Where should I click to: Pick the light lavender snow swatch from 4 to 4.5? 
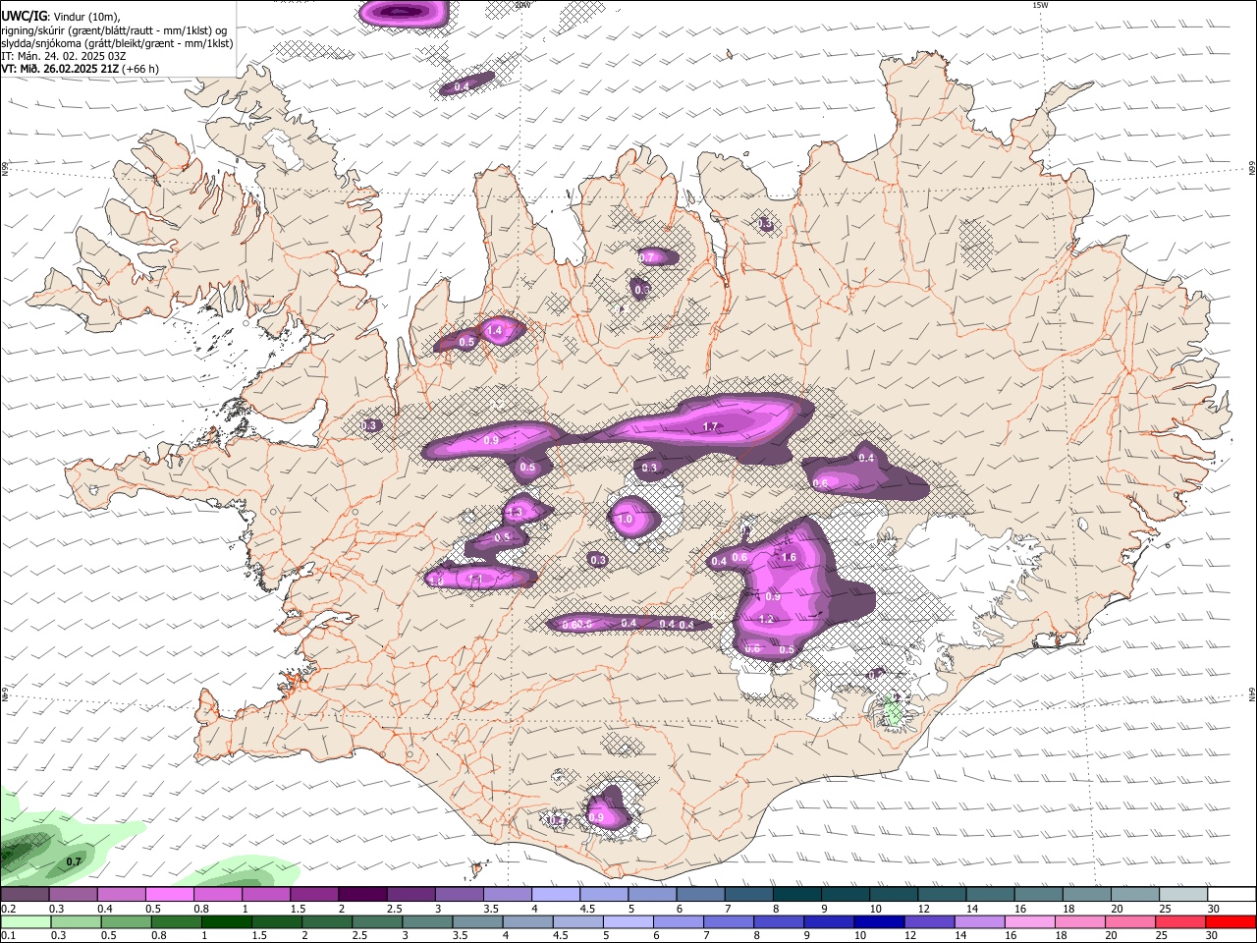pos(554,895)
